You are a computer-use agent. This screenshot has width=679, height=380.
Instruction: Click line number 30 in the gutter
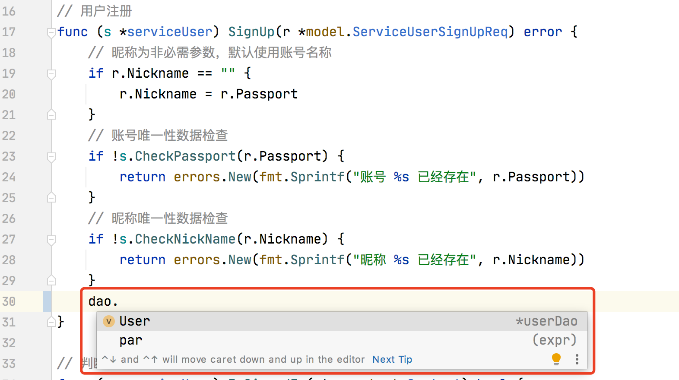click(9, 301)
